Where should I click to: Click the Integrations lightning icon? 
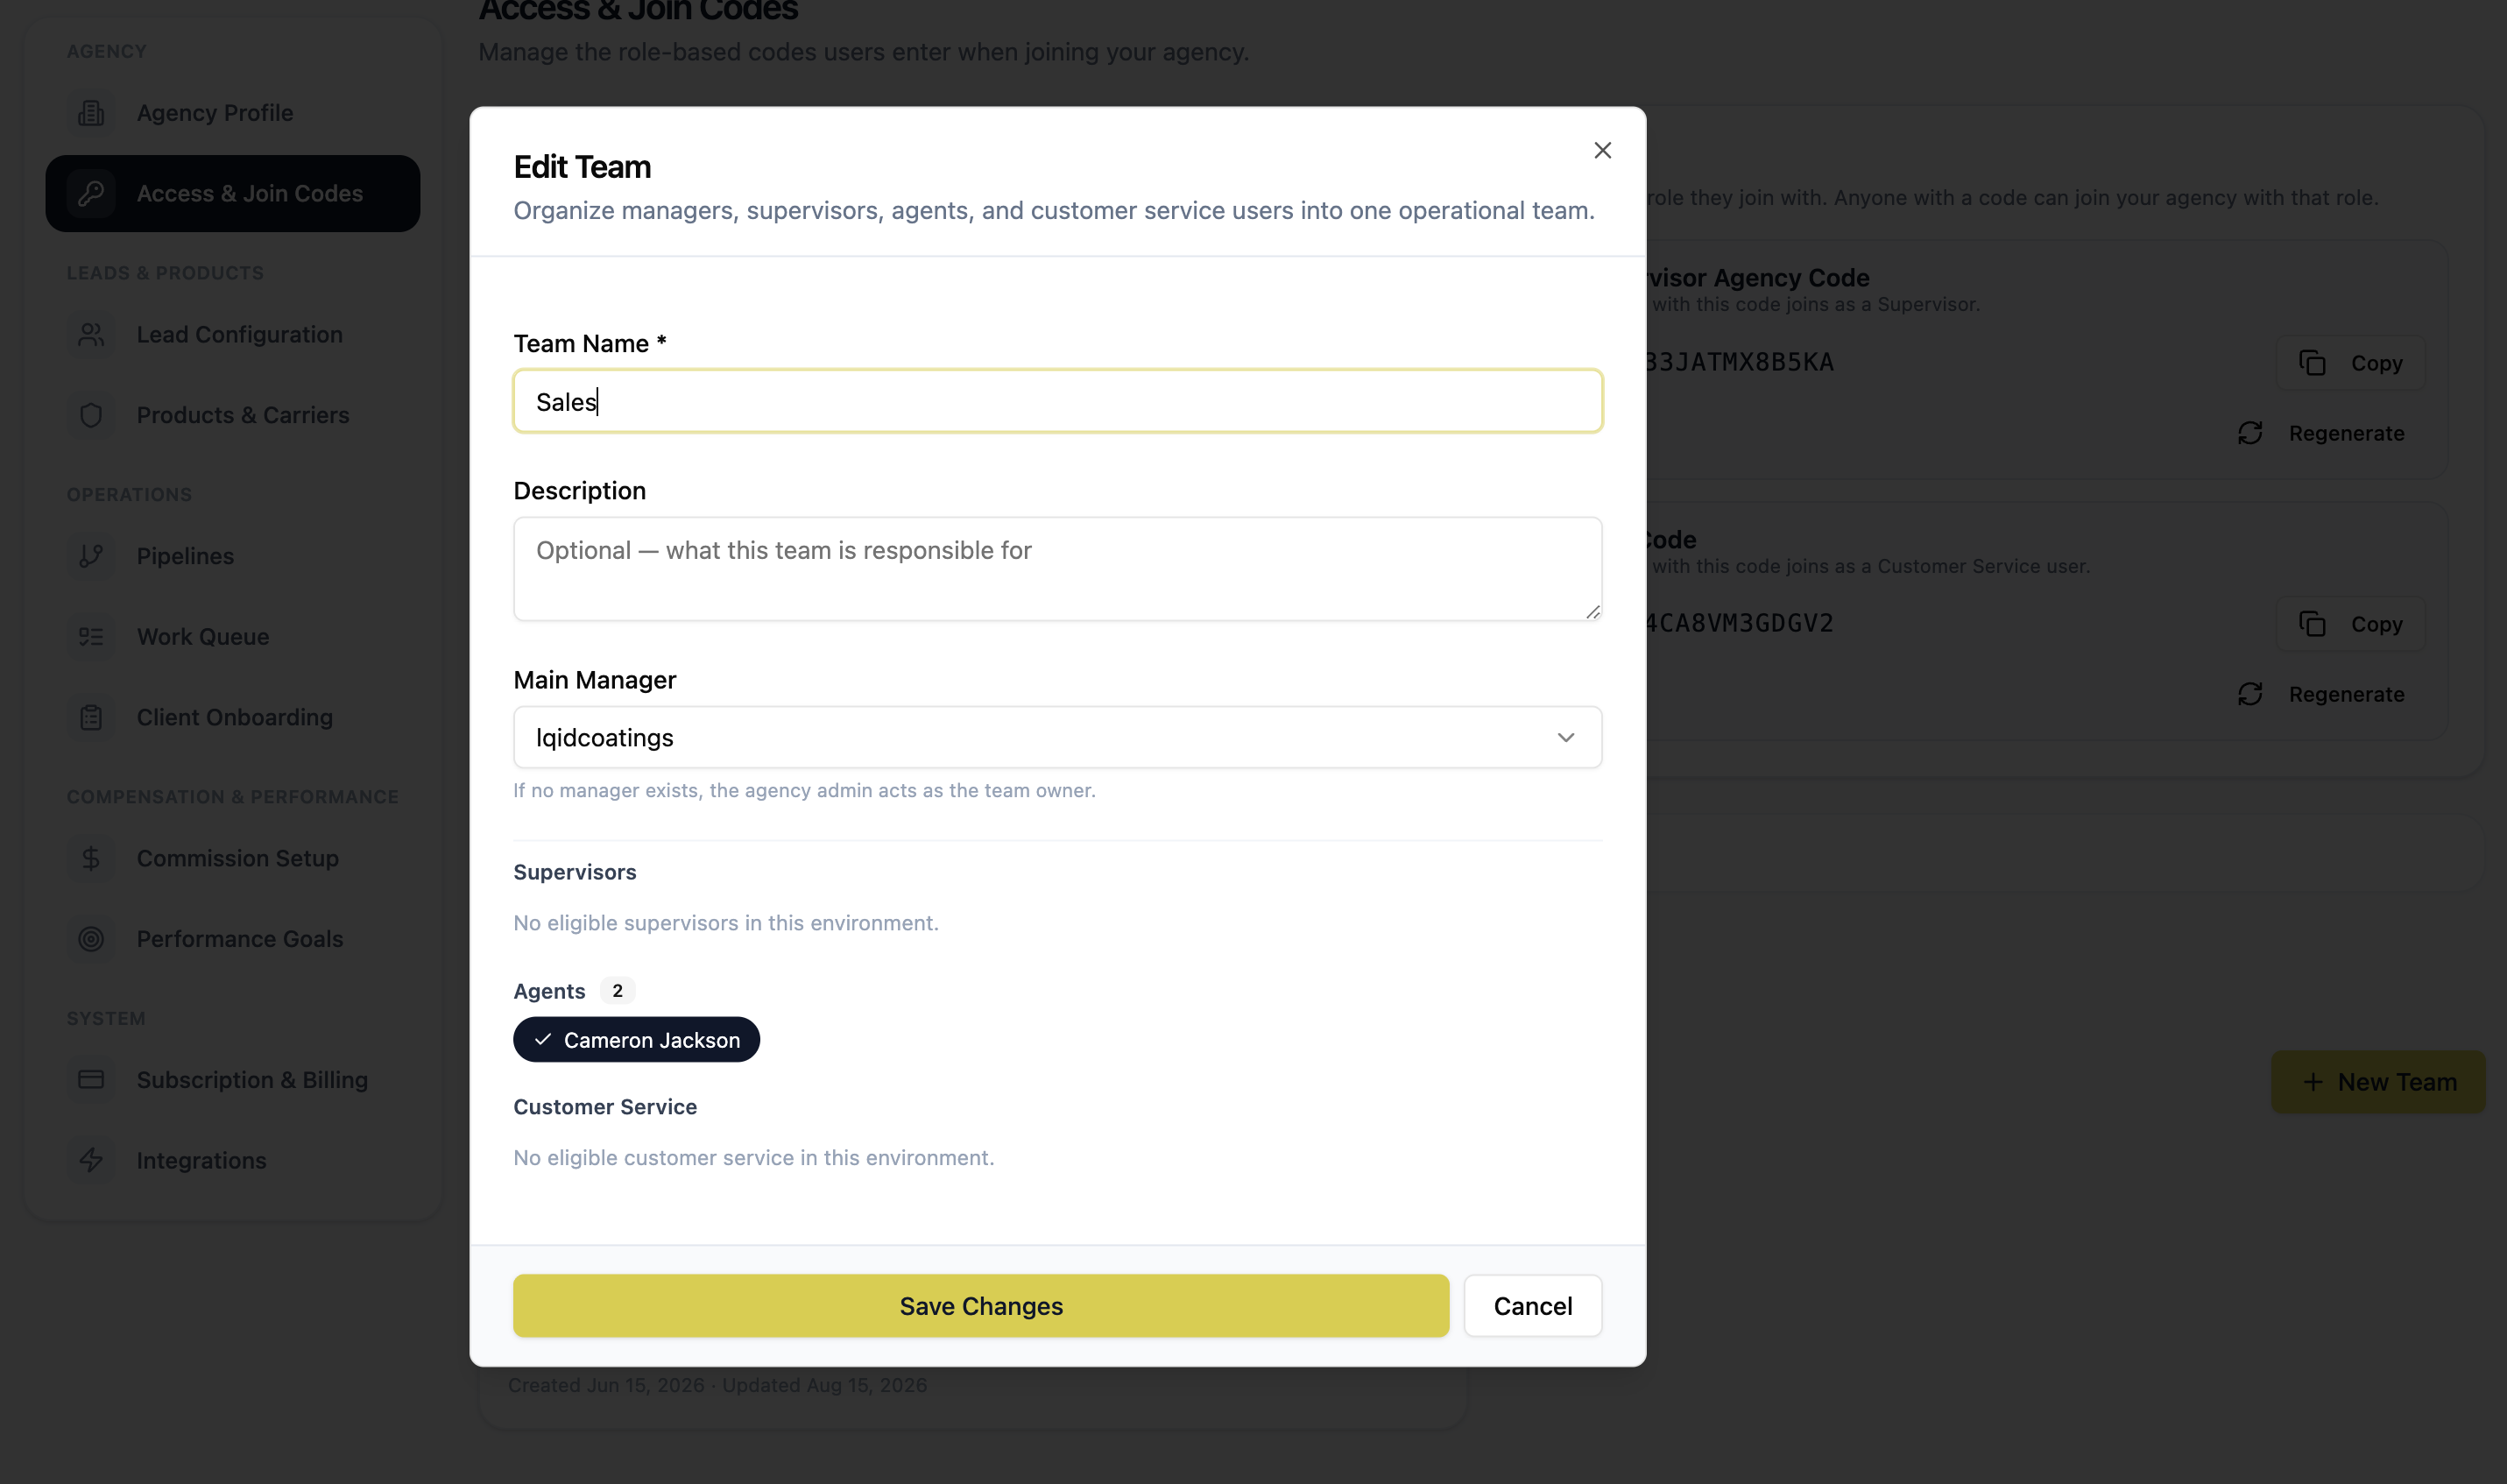point(91,1160)
